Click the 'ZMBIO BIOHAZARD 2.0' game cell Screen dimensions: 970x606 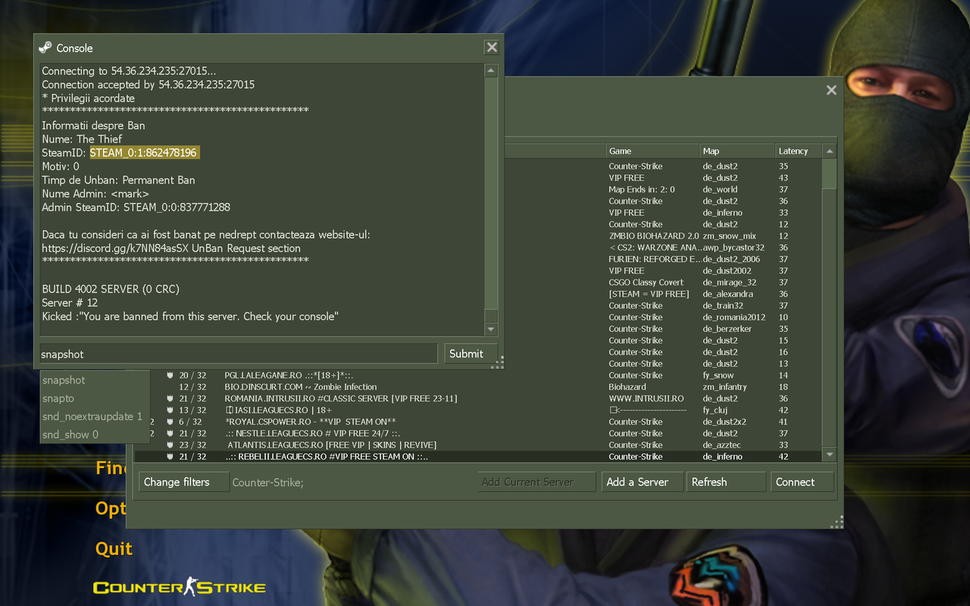pos(653,236)
